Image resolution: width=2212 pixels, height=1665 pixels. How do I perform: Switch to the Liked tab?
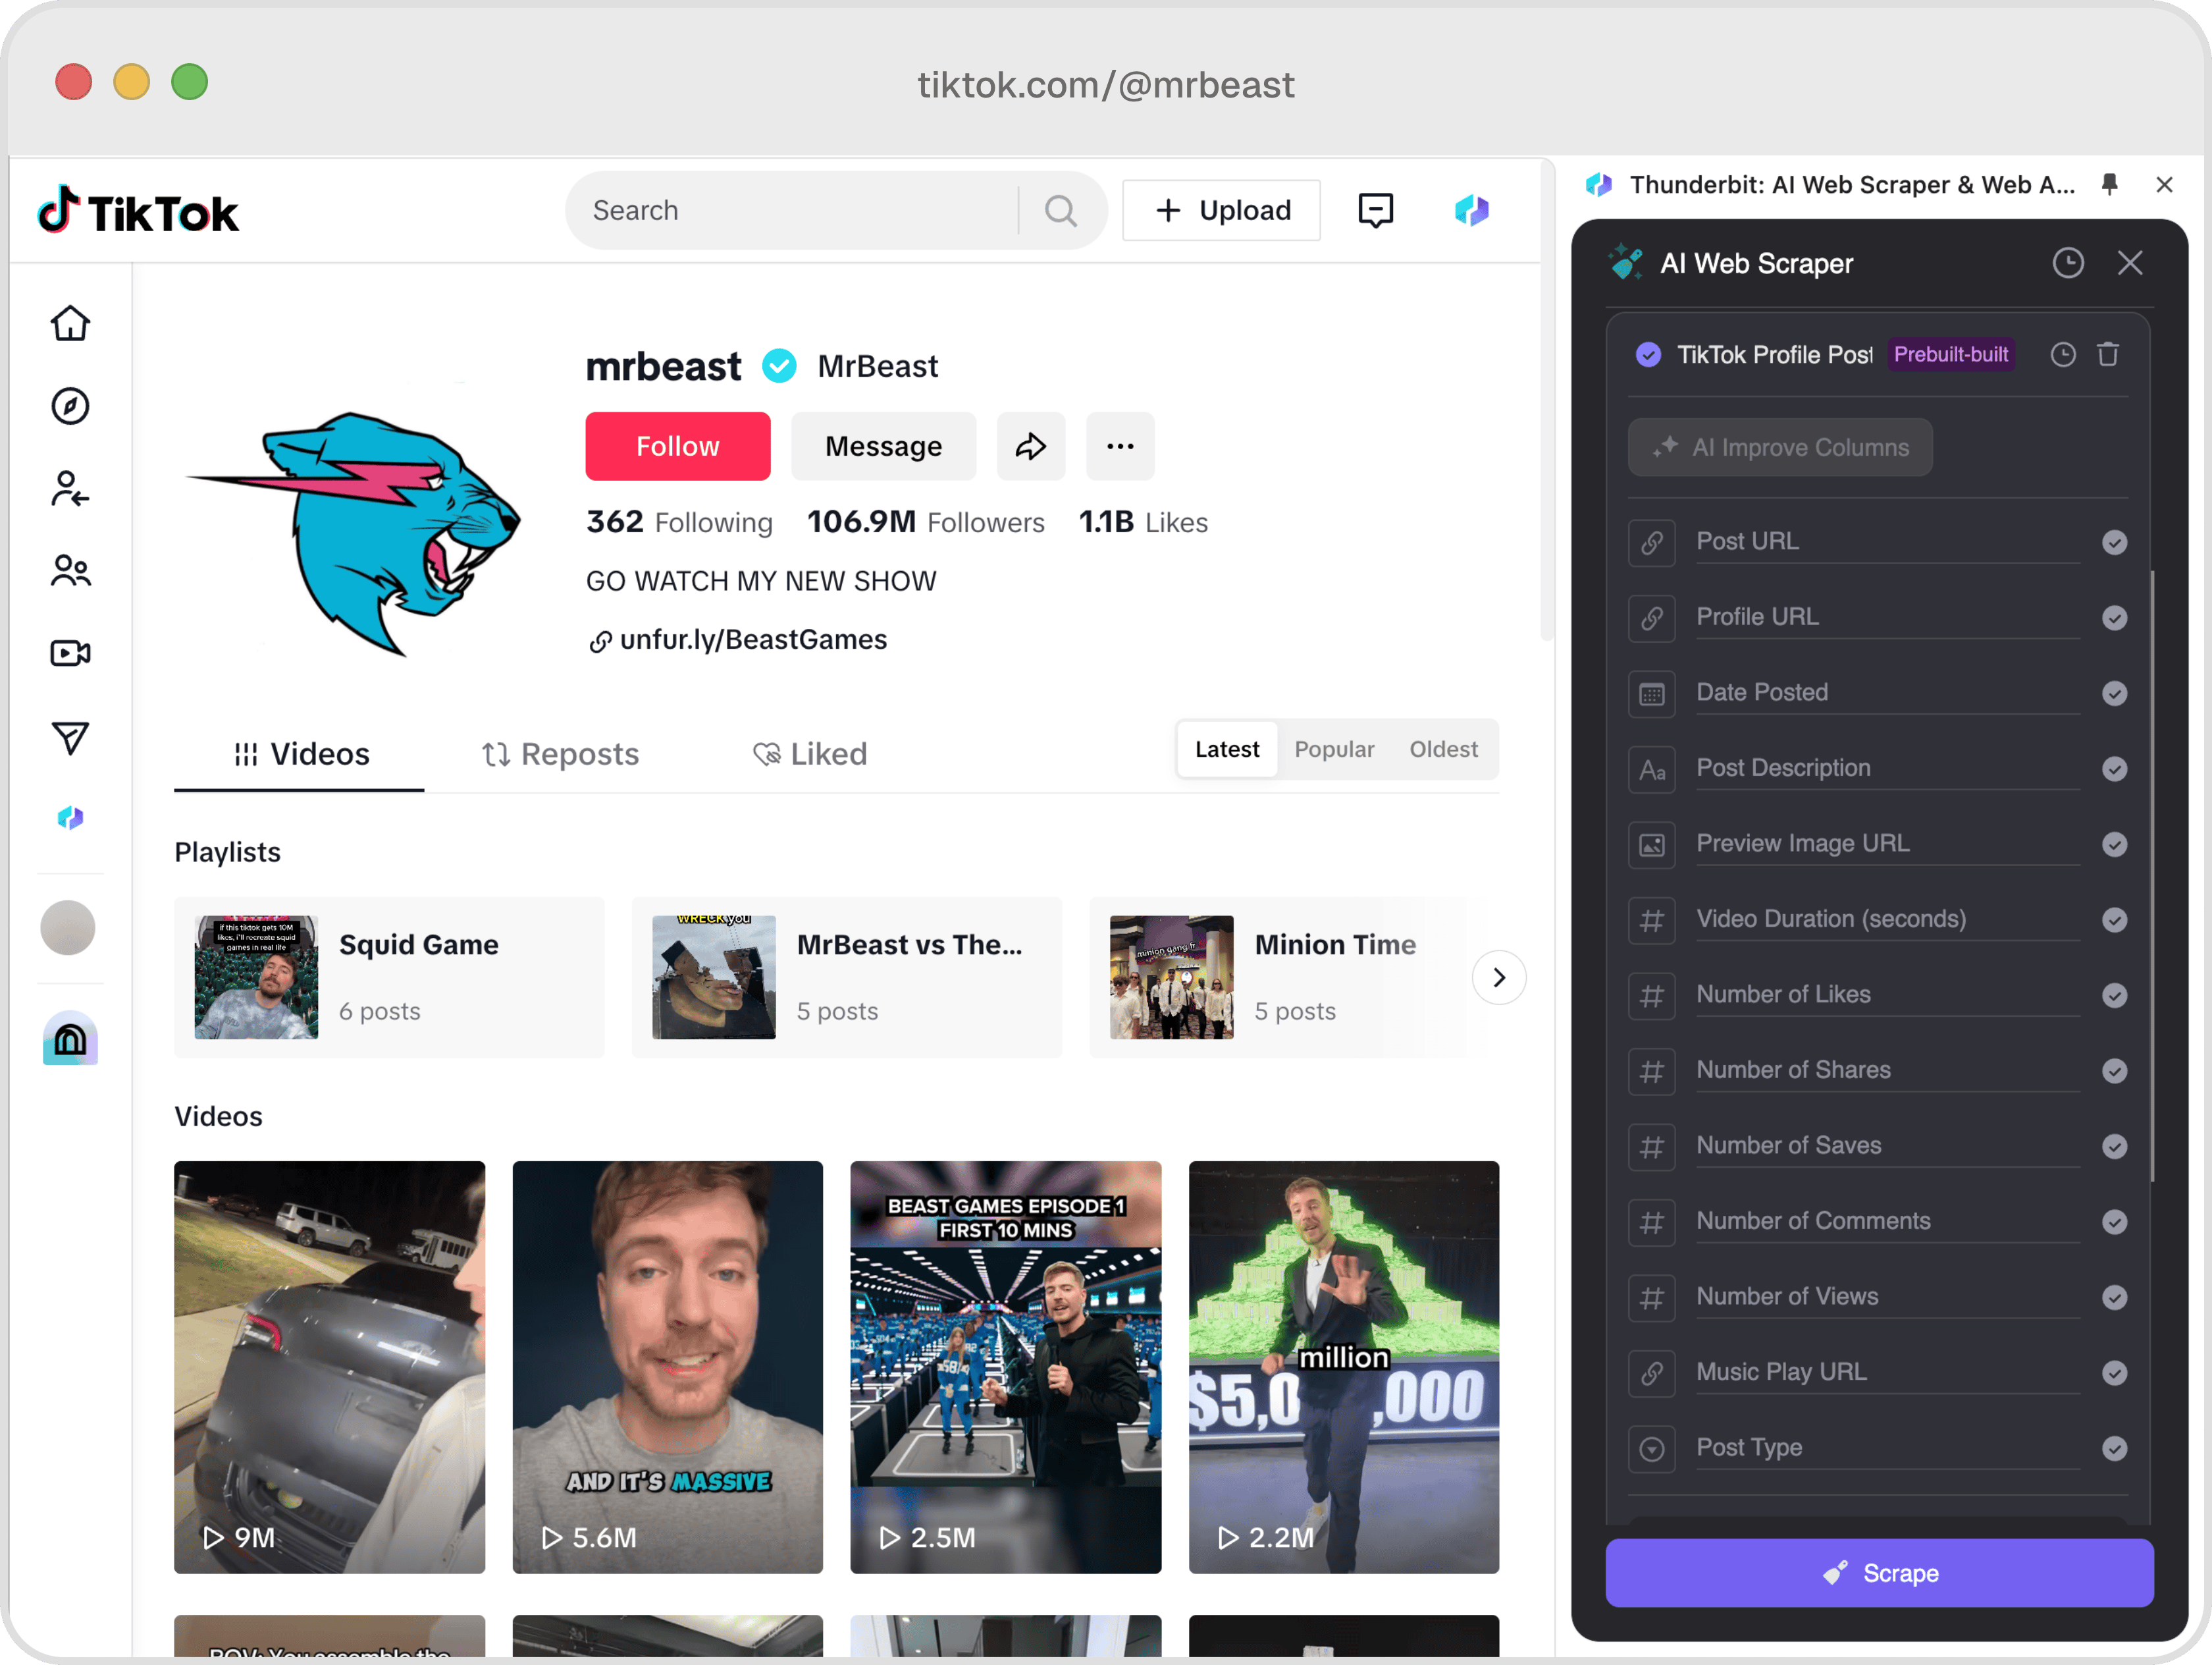click(810, 753)
